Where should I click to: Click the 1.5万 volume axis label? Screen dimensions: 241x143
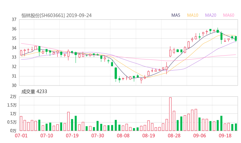pos(12,105)
